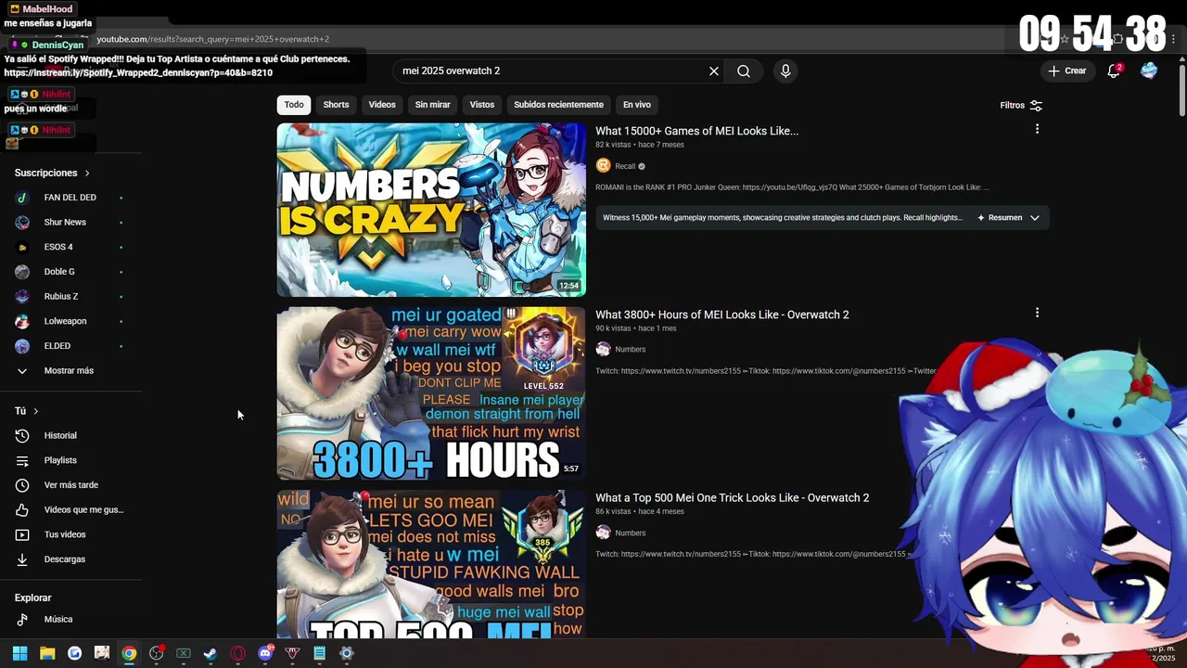
Task: Switch to Google Chrome in the taskbar
Action: [x=129, y=653]
